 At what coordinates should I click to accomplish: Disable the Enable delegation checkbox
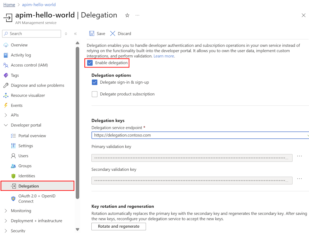point(90,63)
